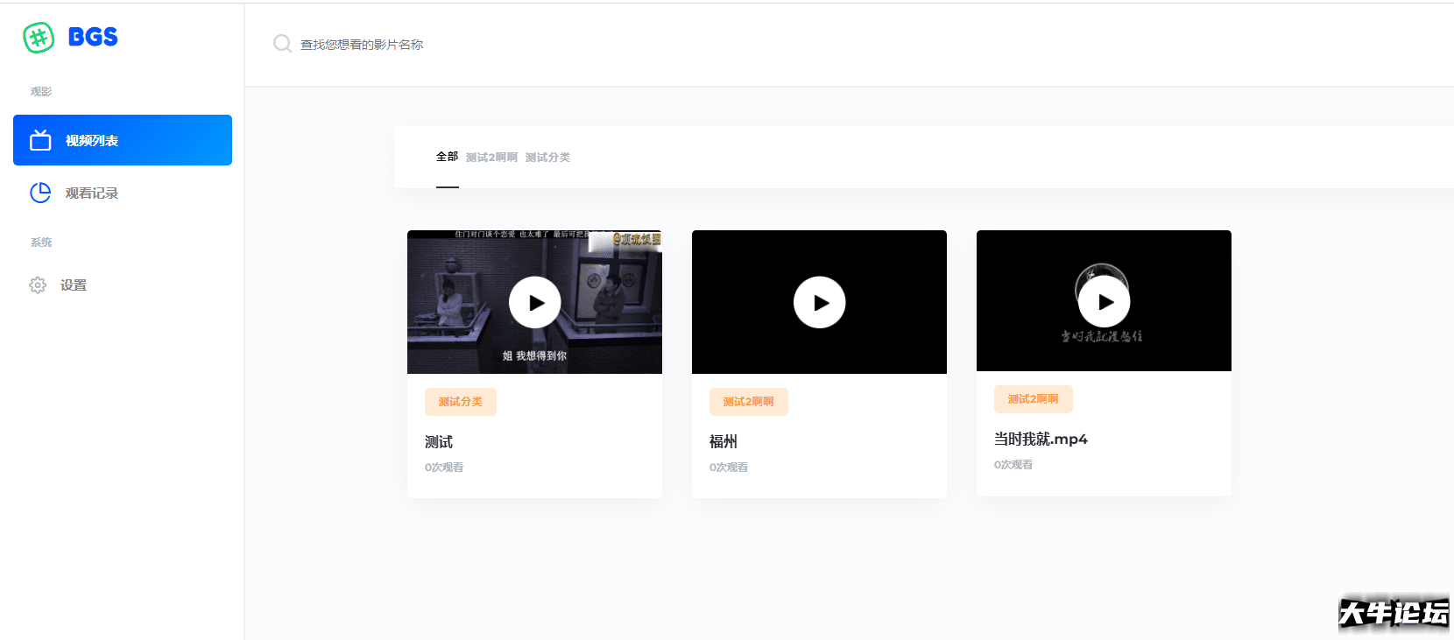Switch to the 测试2啊啊 category tab
Image resolution: width=1454 pixels, height=640 pixels.
491,158
